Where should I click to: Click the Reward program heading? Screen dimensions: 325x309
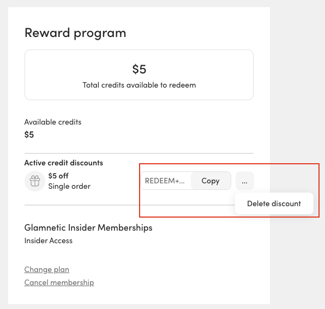click(75, 33)
